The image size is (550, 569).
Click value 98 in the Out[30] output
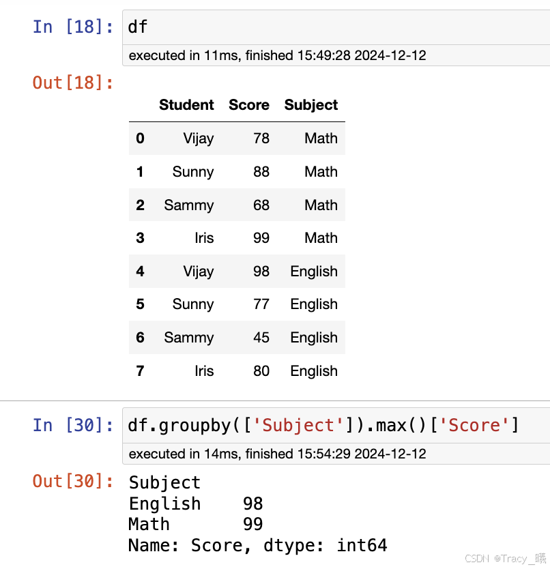252,504
